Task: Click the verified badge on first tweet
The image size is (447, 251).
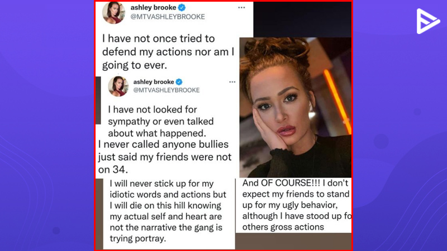Action: (x=182, y=7)
